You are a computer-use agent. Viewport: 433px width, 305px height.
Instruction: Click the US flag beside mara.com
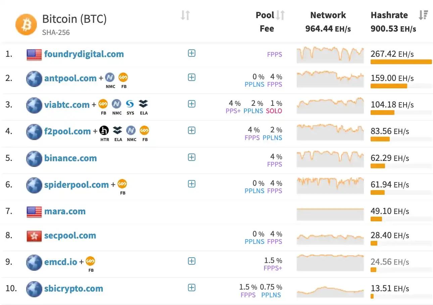(34, 212)
